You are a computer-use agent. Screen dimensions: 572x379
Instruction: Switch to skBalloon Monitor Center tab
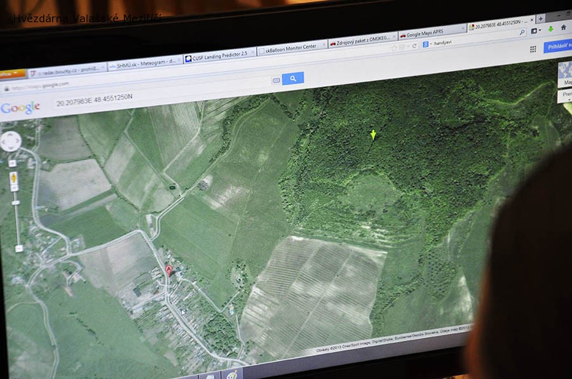pyautogui.click(x=292, y=48)
